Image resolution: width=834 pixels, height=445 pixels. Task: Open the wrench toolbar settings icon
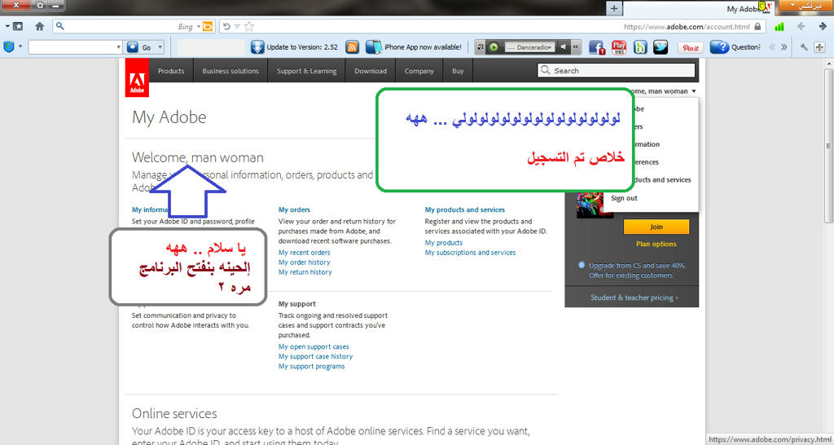point(804,46)
